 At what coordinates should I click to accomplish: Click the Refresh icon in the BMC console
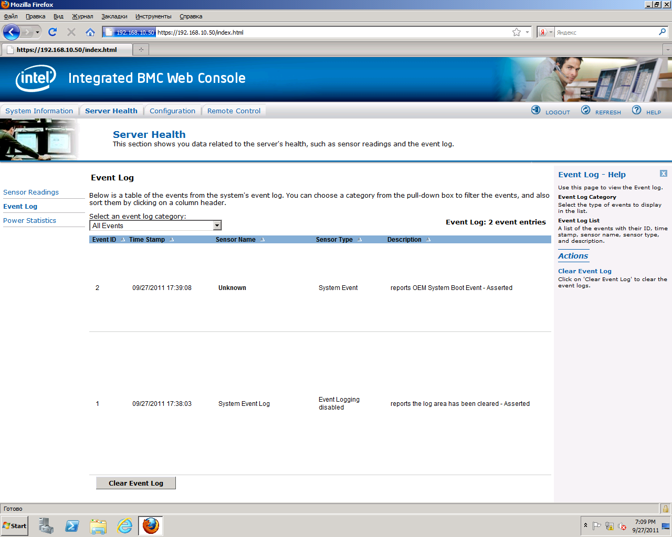585,110
